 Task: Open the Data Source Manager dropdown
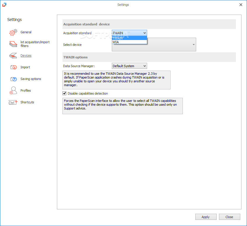click(x=129, y=66)
